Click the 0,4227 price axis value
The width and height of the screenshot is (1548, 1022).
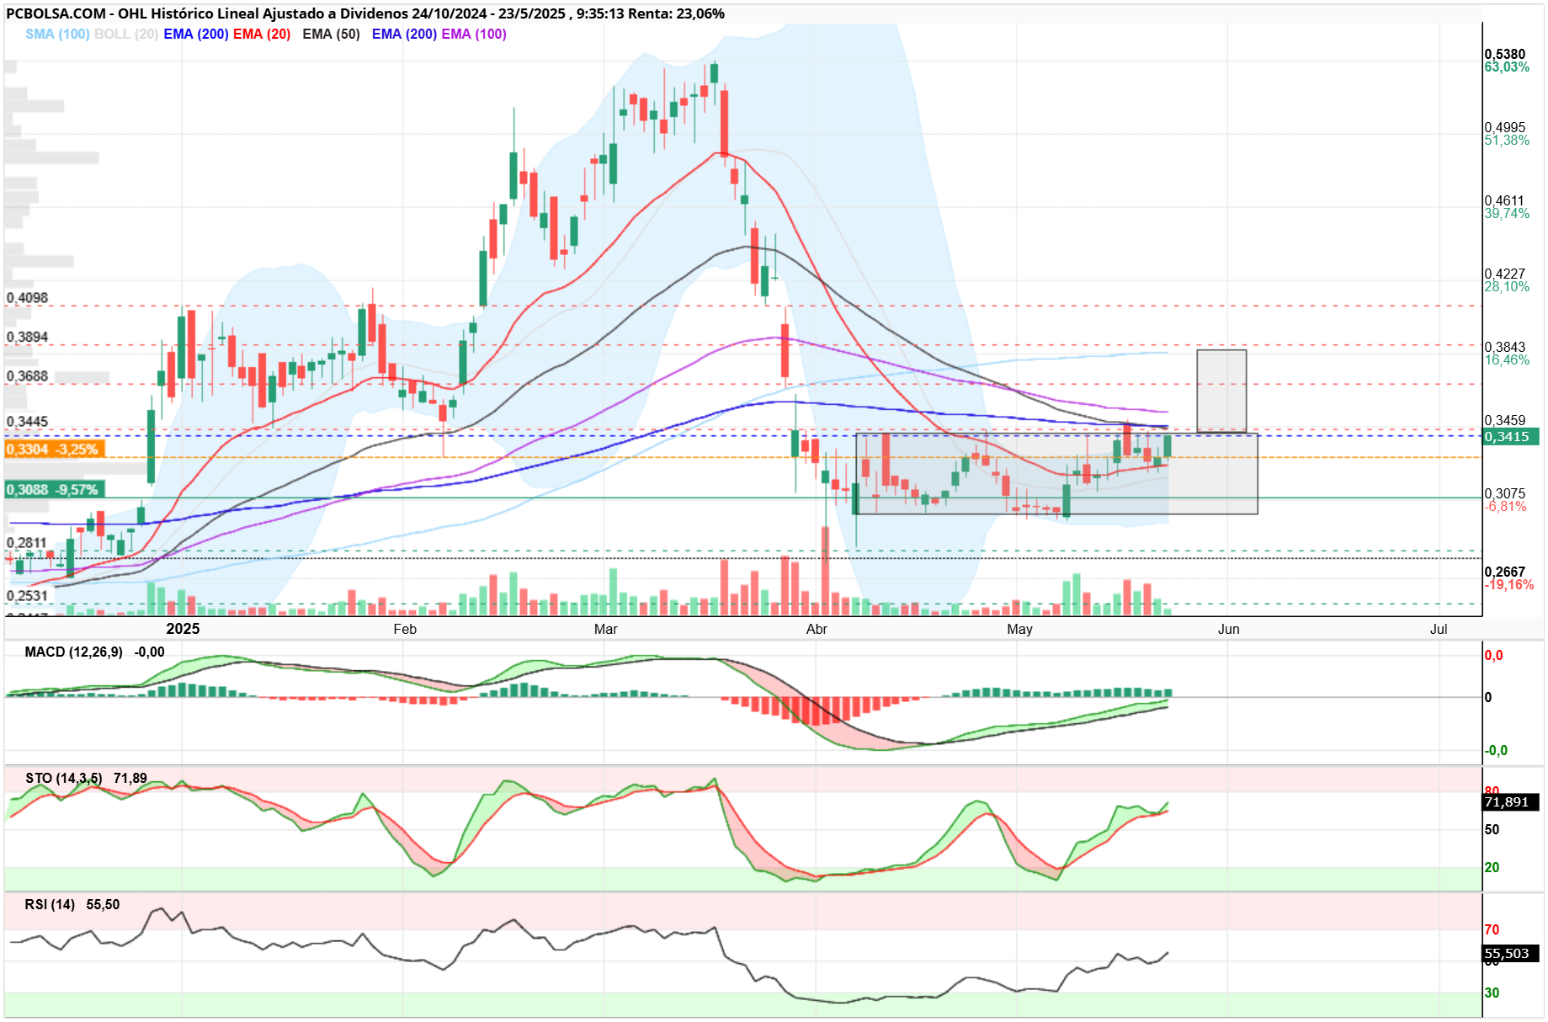1505,274
